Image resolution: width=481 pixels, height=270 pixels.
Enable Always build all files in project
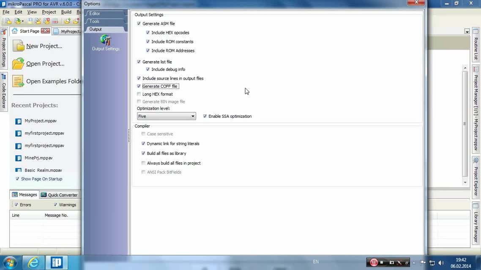pyautogui.click(x=143, y=163)
